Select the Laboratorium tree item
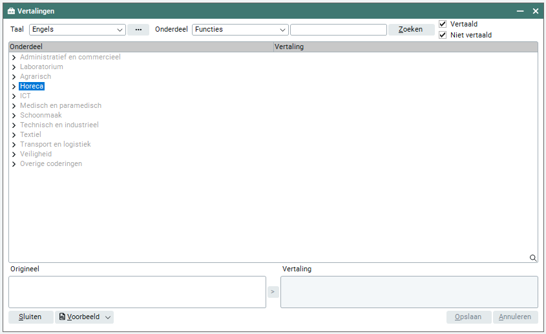The height and width of the screenshot is (334, 546). 41,67
